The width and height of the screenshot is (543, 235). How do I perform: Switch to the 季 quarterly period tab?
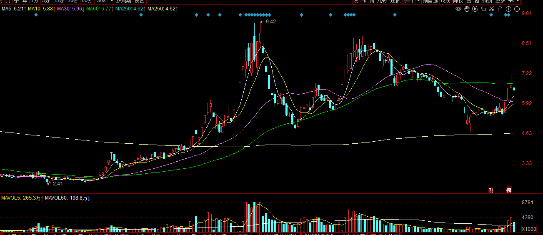(16, 2)
